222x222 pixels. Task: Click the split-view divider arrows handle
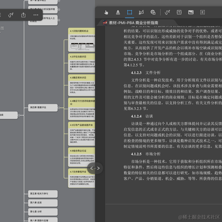tap(95, 168)
